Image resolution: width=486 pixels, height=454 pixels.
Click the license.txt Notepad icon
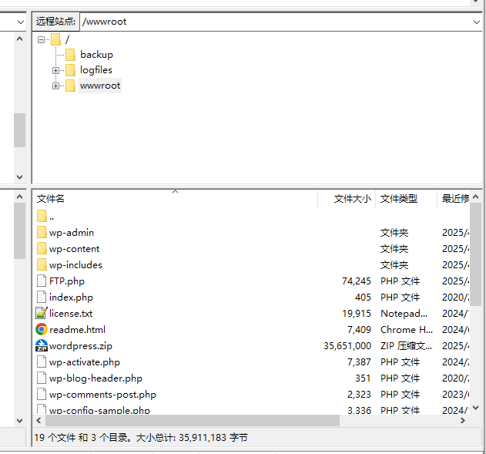click(x=42, y=313)
